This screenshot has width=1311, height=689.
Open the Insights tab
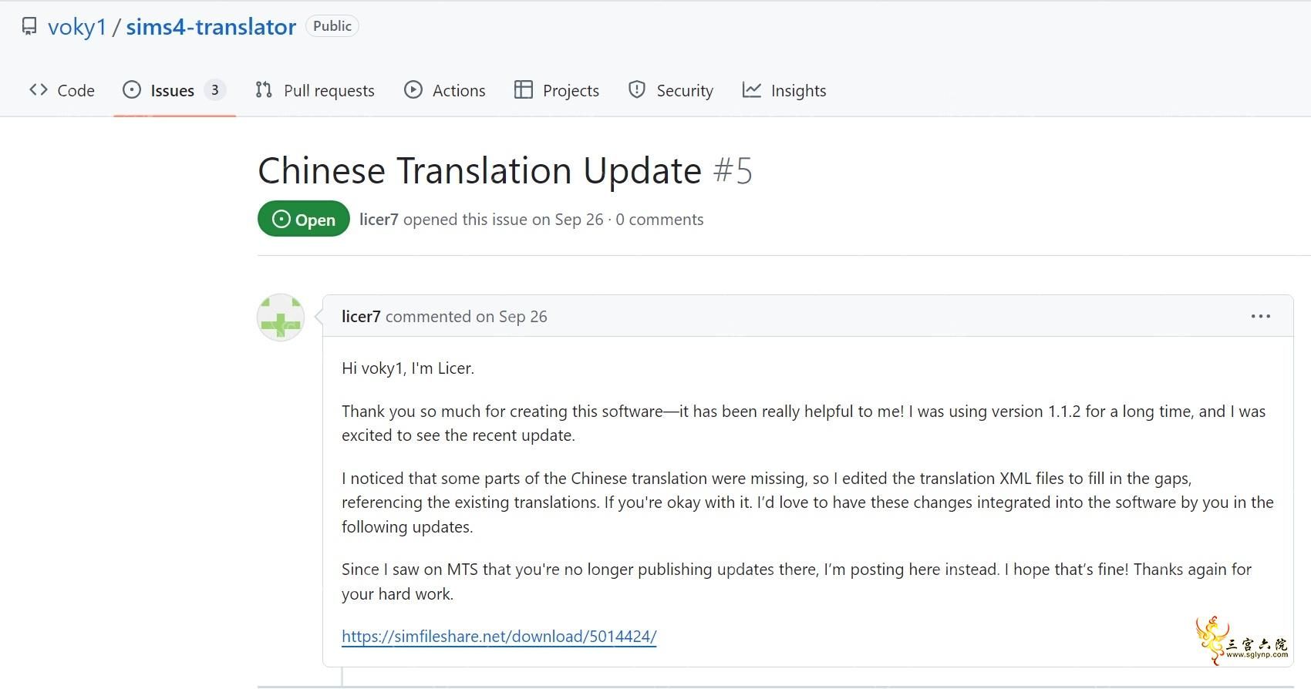point(784,90)
